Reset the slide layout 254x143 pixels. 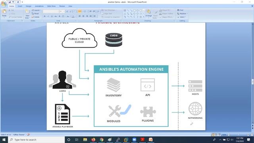35,14
